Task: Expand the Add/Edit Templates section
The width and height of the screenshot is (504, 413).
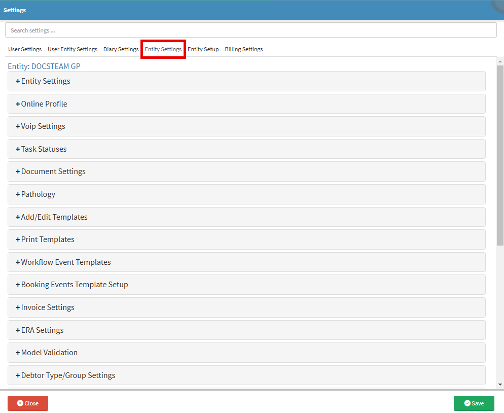Action: [x=246, y=217]
